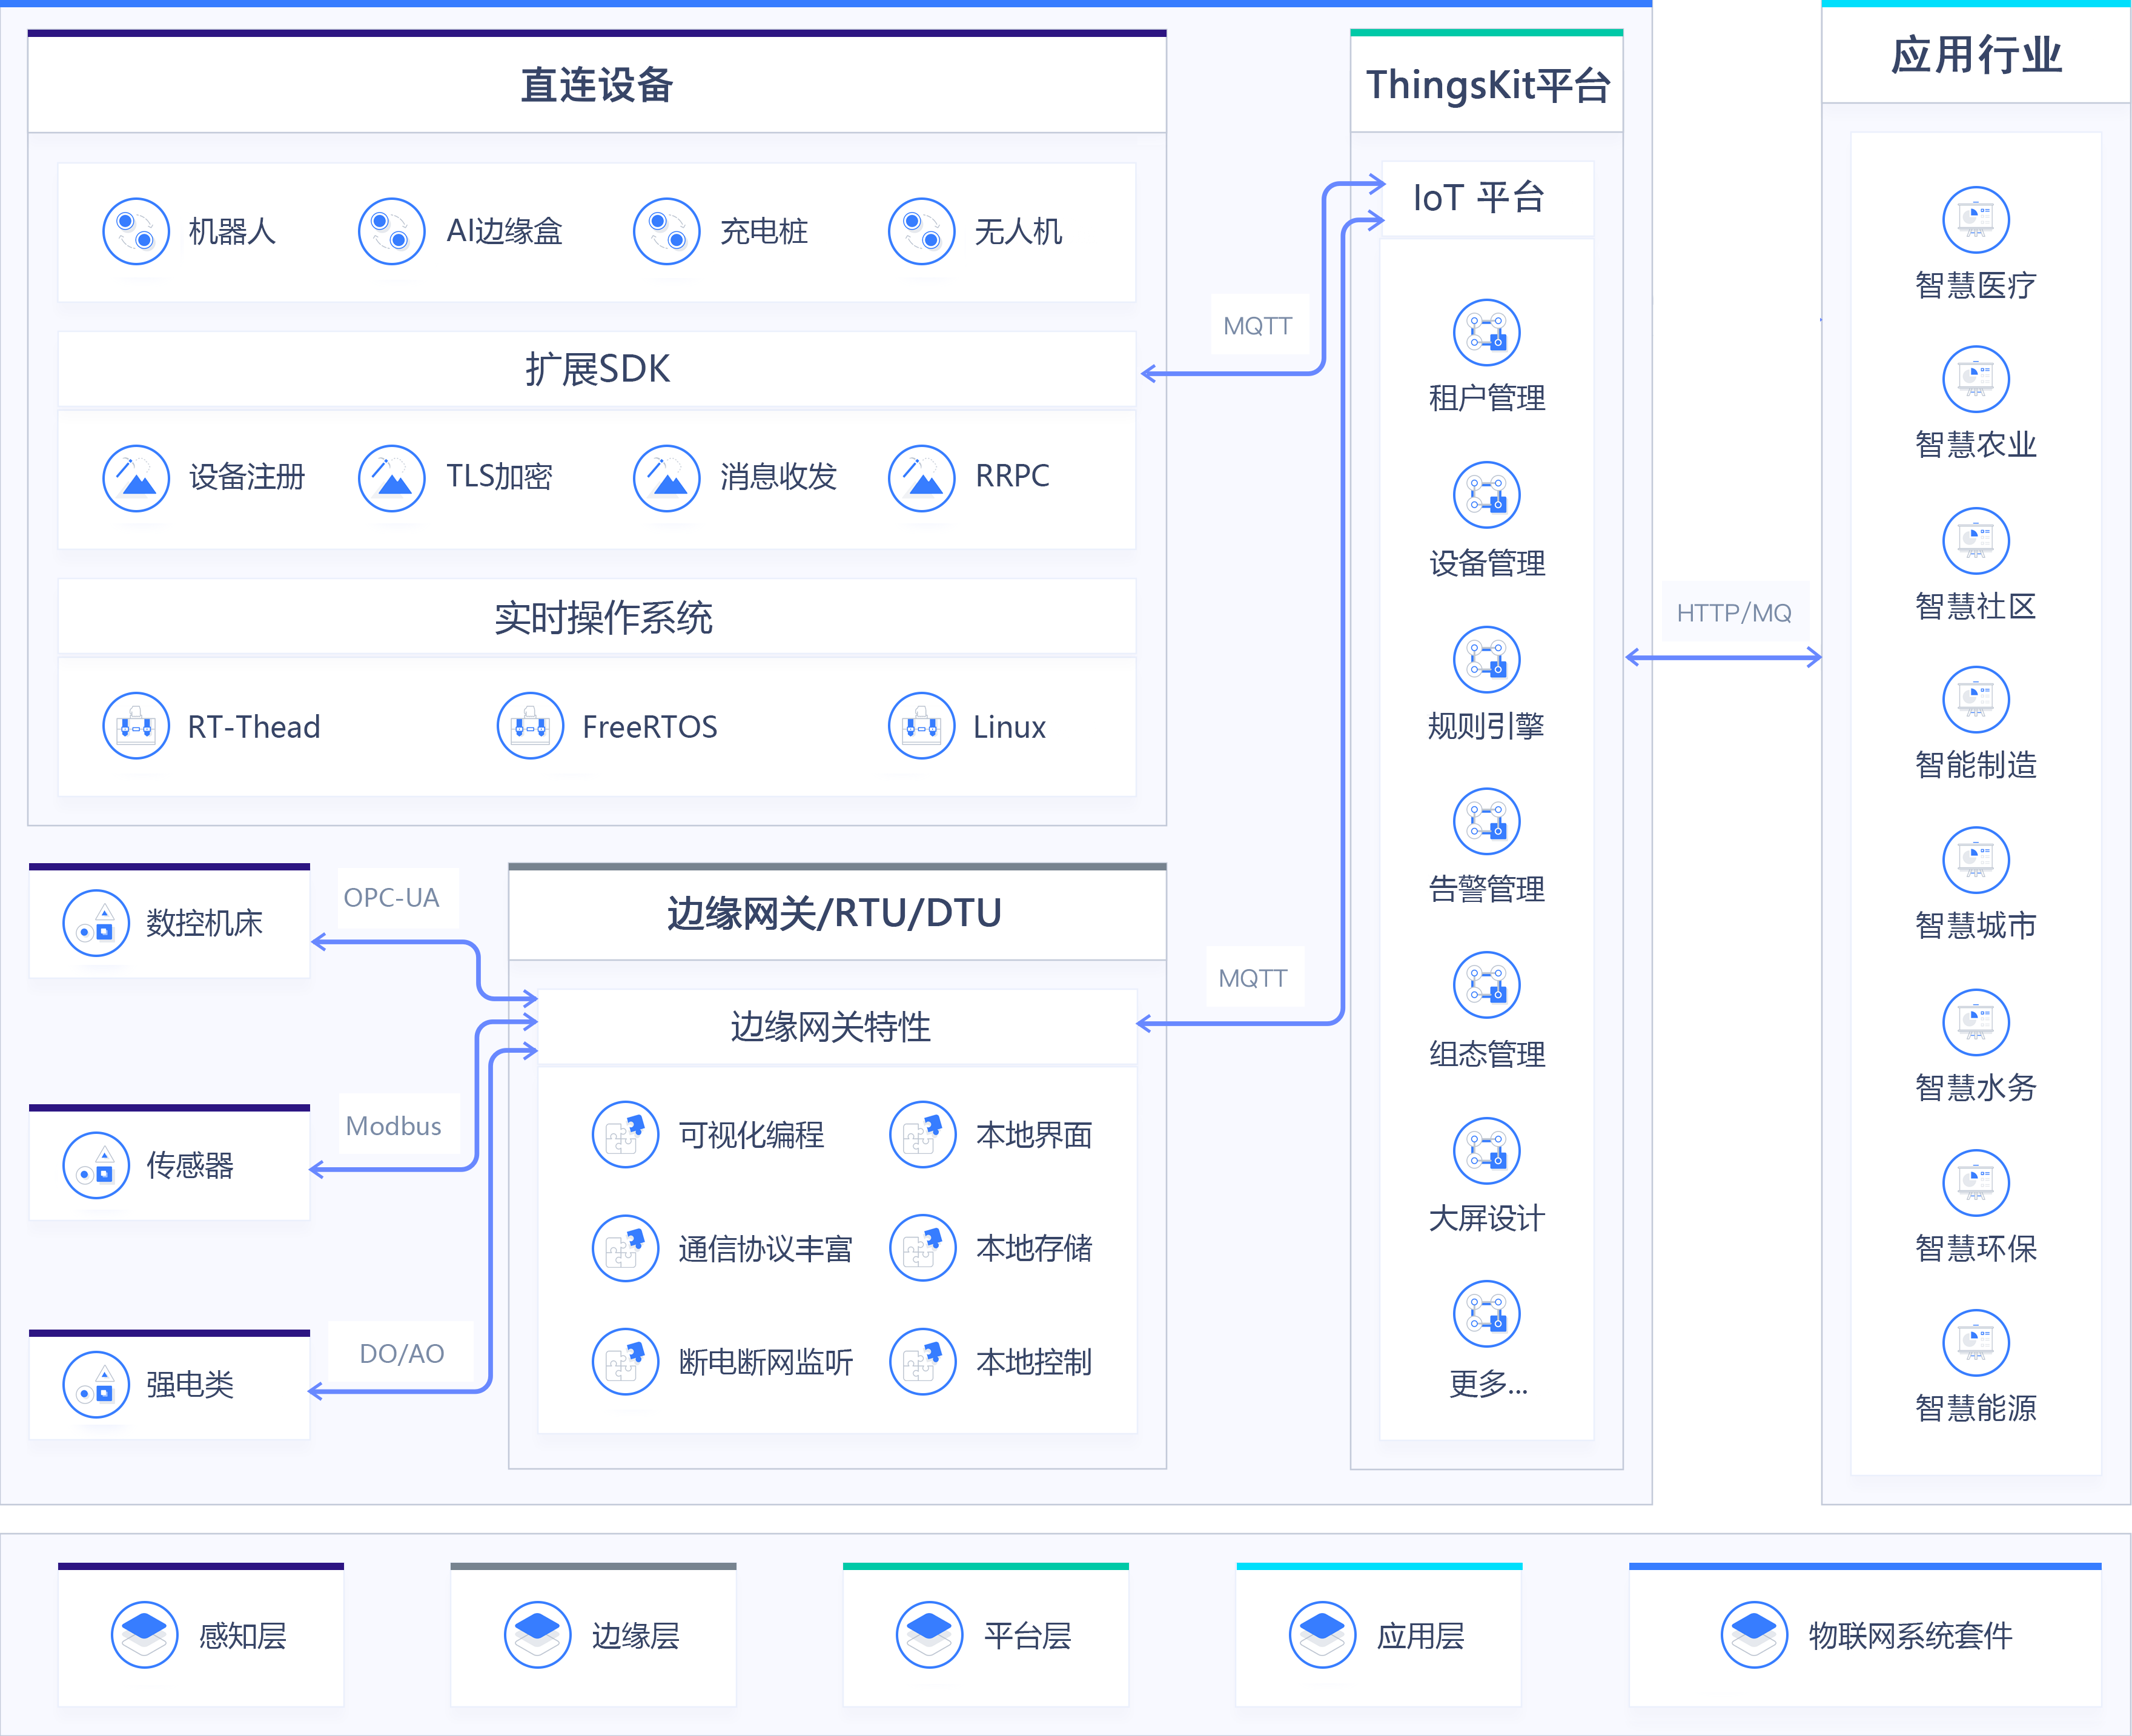Click the 规则引擎 icon in IoT 平台
This screenshot has width=2132, height=1736.
(1486, 659)
